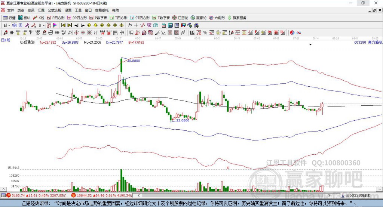
Task: Open the 六角形 hexagon tool
Action: 217,18
